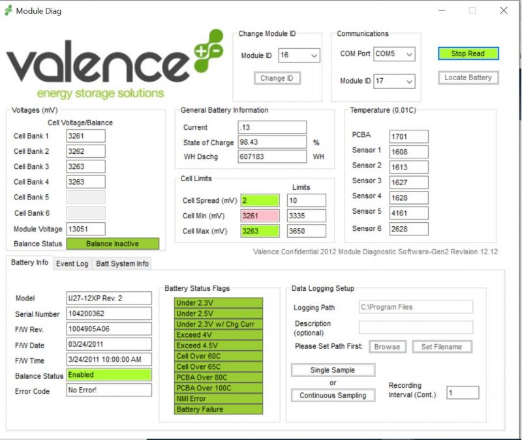Viewport: 522px width, 440px height.
Task: Click the Module Diag app icon in title bar
Action: 8,10
